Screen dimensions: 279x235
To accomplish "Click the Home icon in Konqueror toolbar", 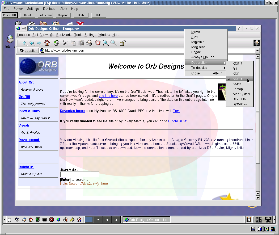I will [47, 43].
